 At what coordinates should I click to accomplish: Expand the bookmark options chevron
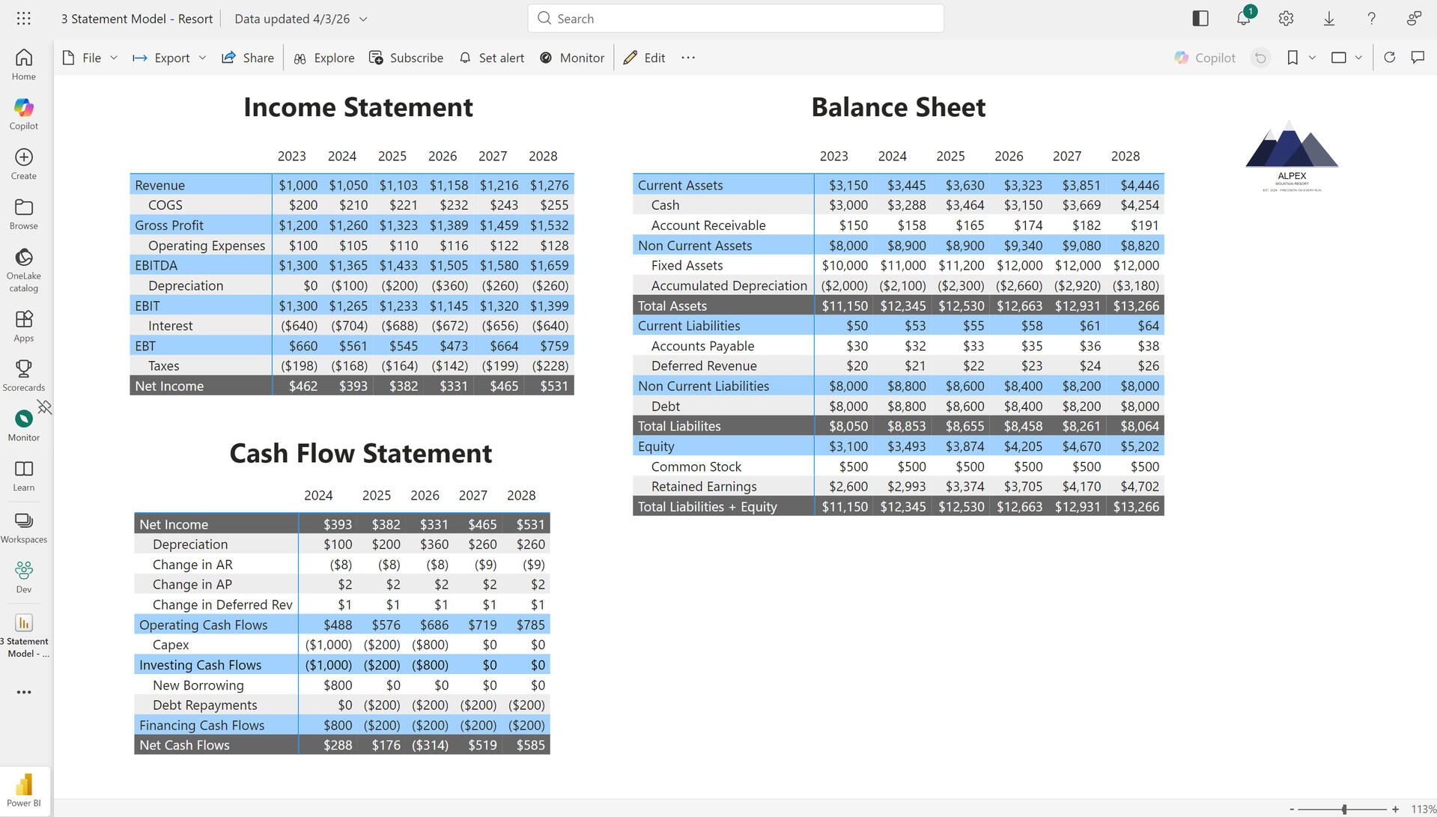coord(1312,58)
